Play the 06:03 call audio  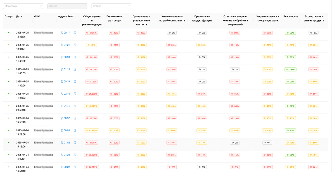point(62,130)
